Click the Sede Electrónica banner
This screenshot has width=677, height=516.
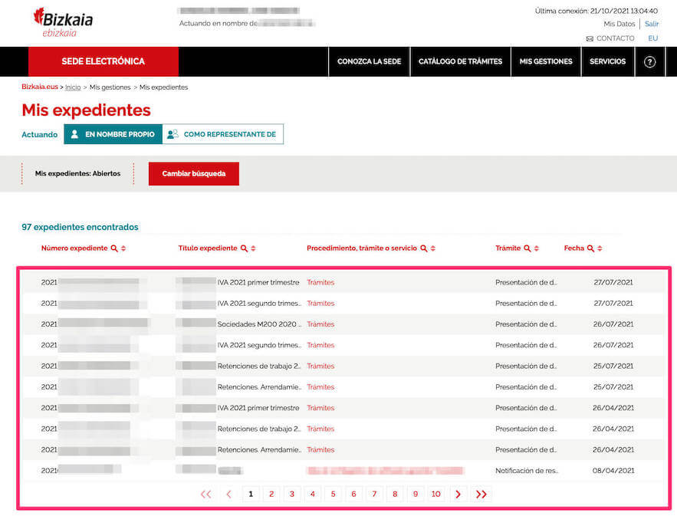point(104,62)
